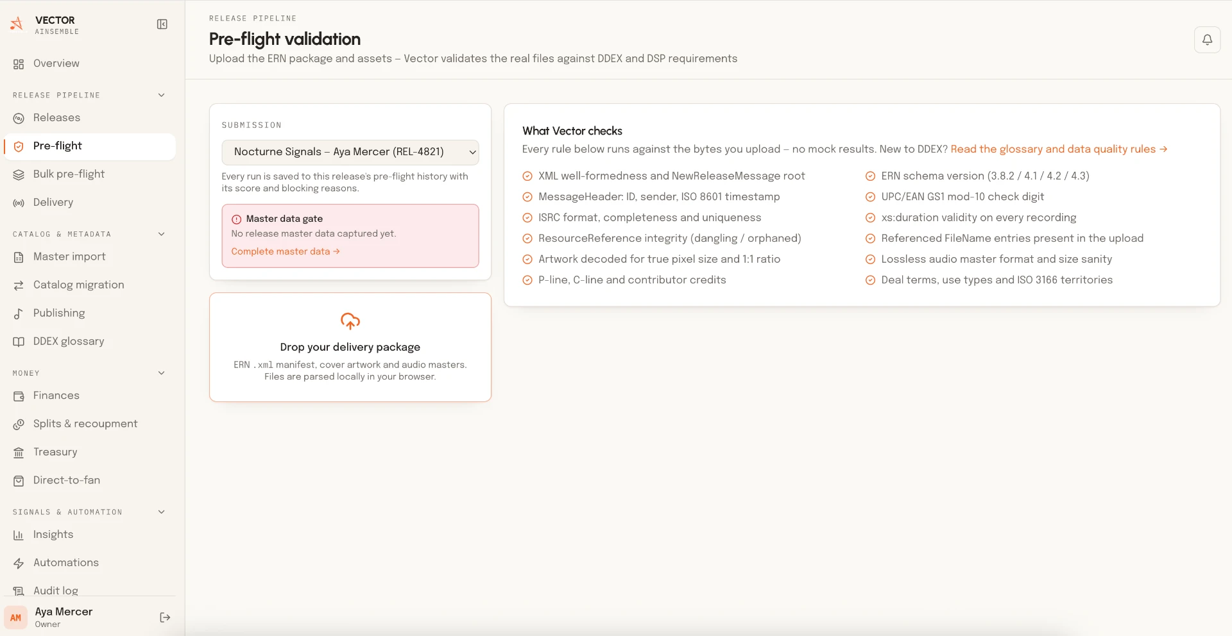This screenshot has height=636, width=1232.
Task: Open Catalog migration
Action: tap(90, 285)
